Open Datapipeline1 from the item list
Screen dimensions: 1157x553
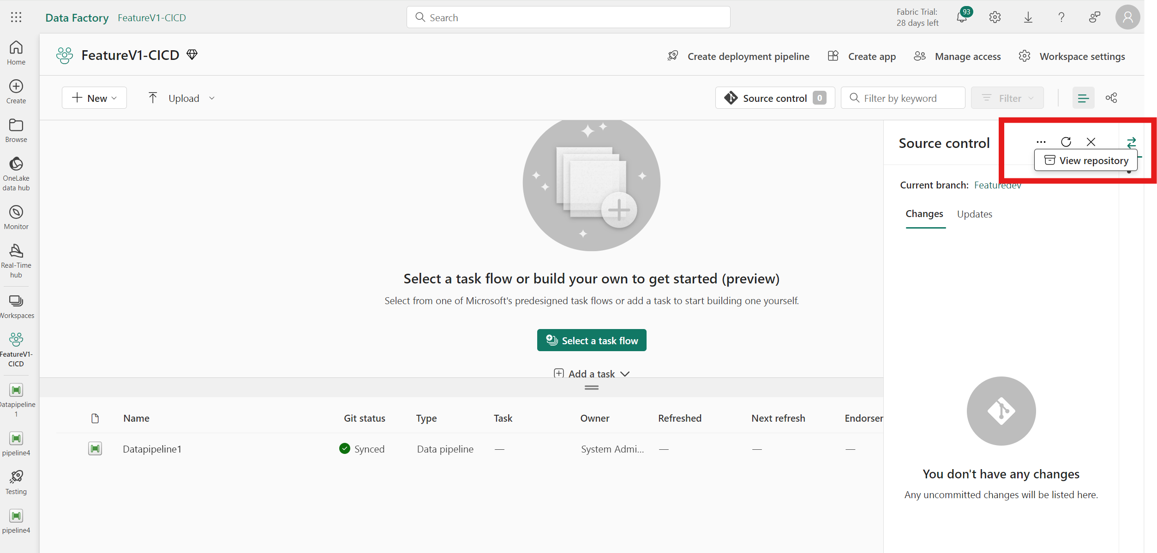(152, 449)
